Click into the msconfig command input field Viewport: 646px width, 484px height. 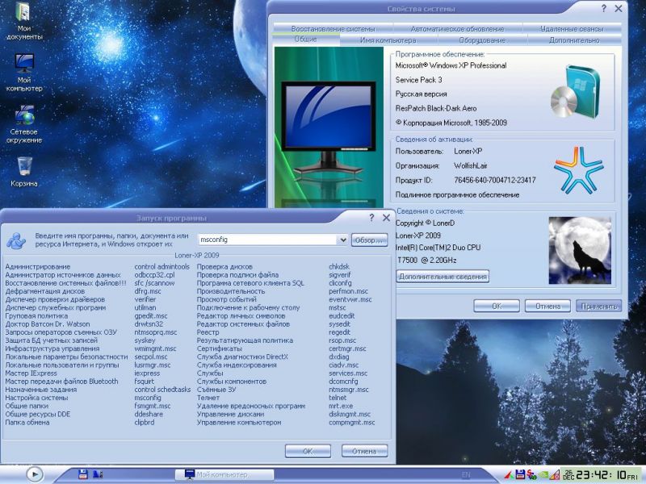pos(266,240)
